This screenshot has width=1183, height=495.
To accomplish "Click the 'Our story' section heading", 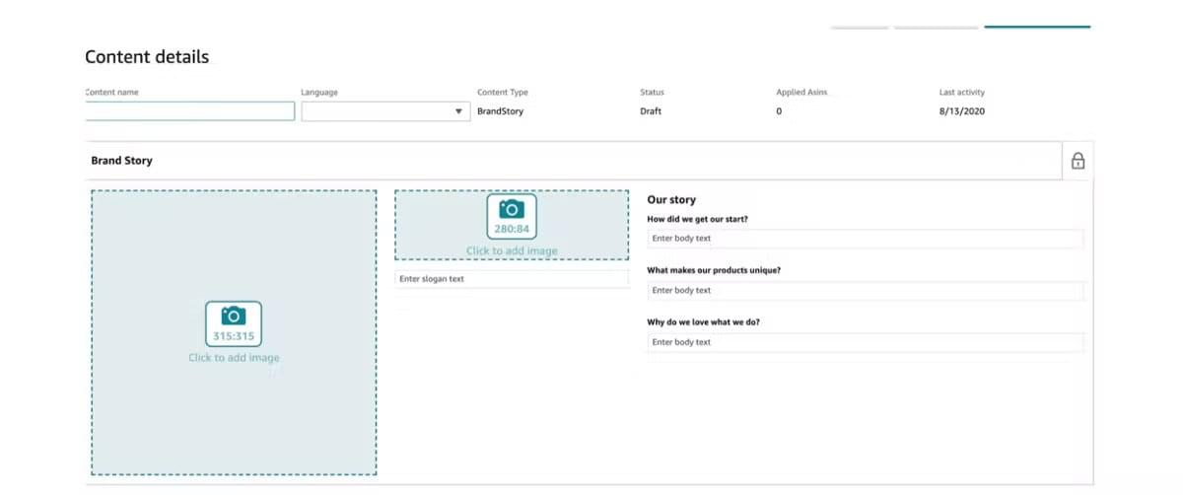I will tap(671, 200).
